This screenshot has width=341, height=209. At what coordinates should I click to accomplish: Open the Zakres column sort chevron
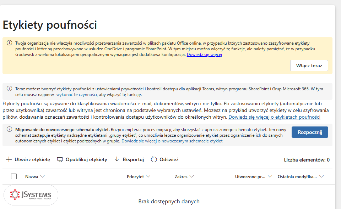(191, 176)
